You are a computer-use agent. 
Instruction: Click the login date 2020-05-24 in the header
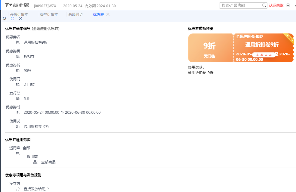[x=72, y=6]
